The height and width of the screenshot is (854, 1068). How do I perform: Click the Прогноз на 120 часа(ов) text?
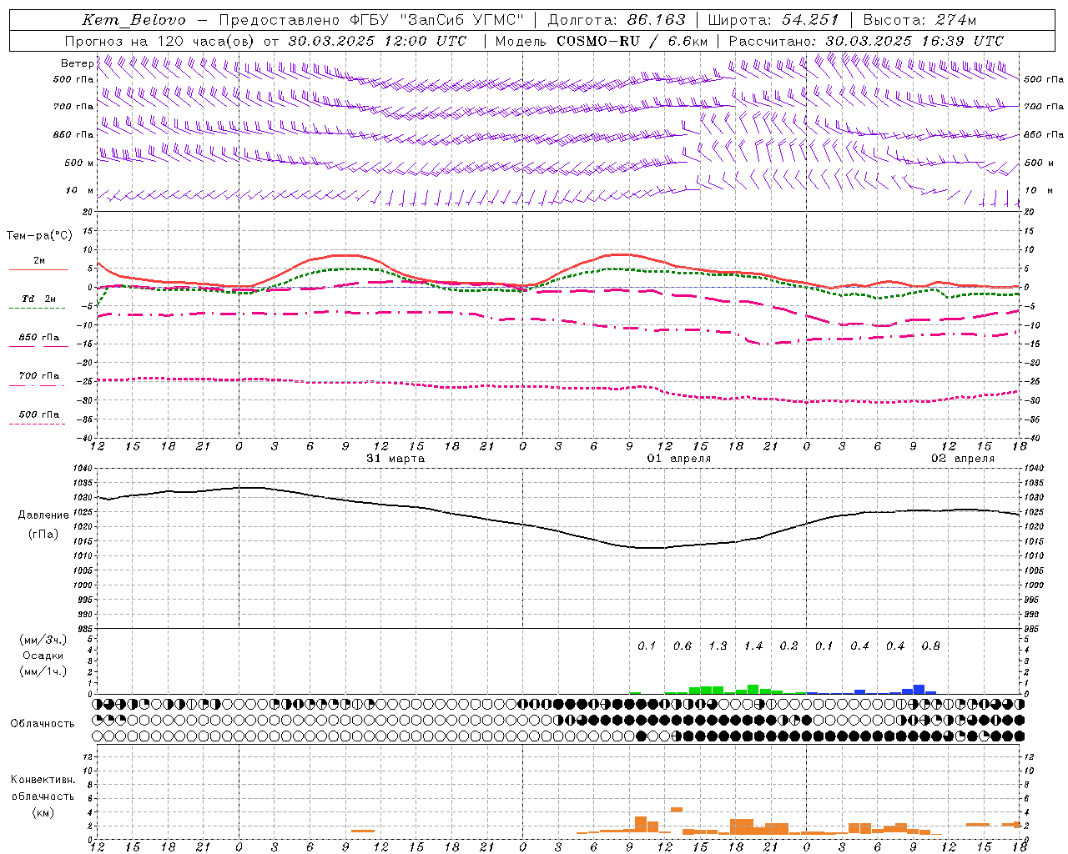(x=161, y=41)
